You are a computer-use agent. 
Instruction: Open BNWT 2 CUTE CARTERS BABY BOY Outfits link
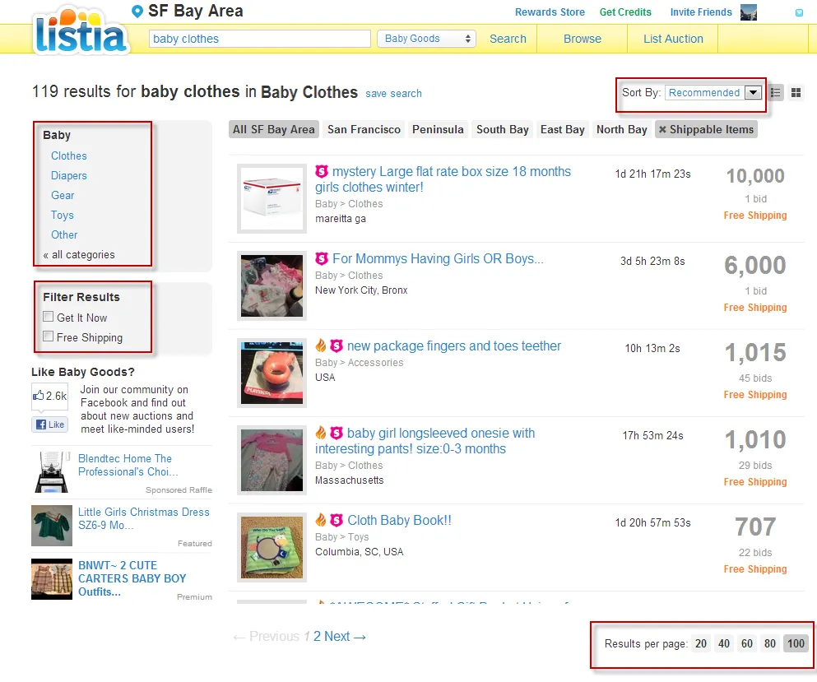click(132, 578)
